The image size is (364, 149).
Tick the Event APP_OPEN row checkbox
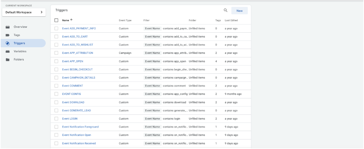coord(56,61)
